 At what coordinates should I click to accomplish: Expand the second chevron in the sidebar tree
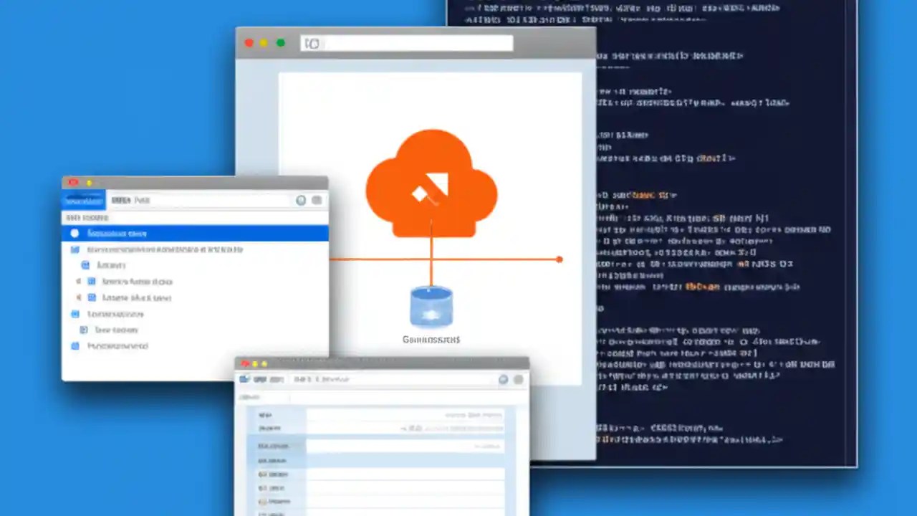tap(79, 298)
